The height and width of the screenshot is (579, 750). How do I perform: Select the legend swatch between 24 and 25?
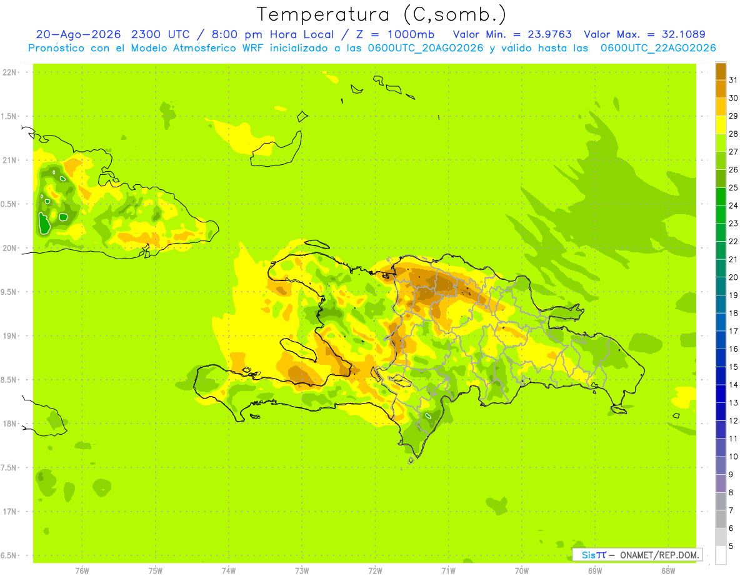pos(721,196)
